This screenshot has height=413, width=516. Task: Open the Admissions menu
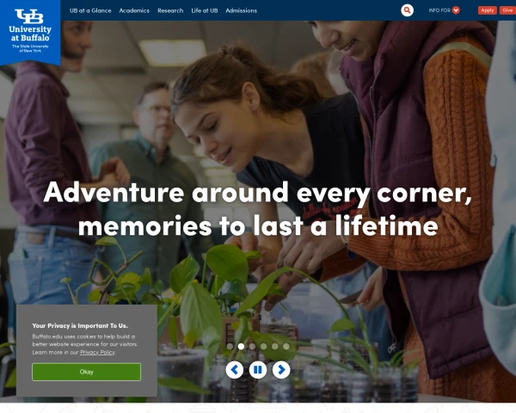tap(241, 10)
